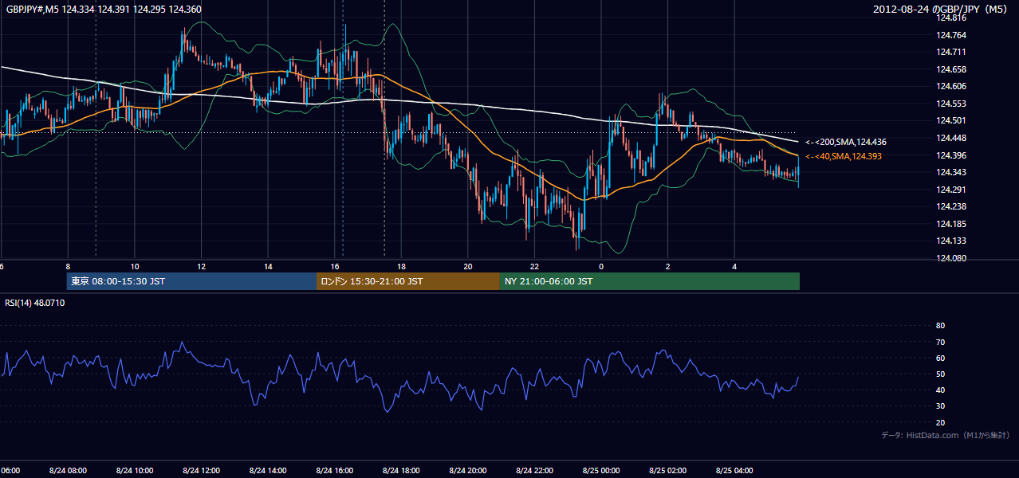This screenshot has width=1019, height=478.
Task: Click price axis label 124.658
Action: [x=951, y=69]
